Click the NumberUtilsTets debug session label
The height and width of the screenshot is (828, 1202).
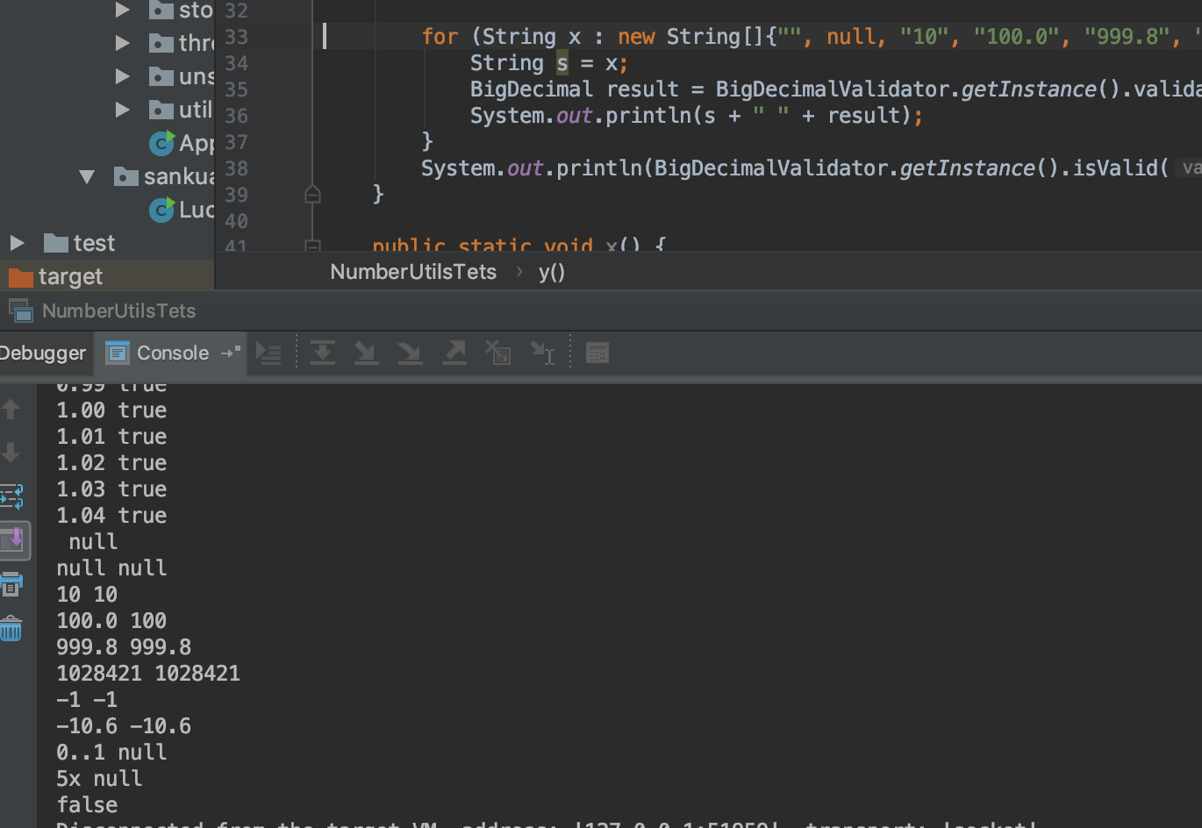(x=119, y=310)
